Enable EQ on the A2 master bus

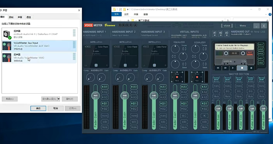click(228, 91)
